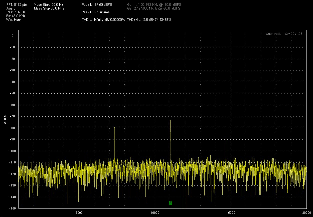The width and height of the screenshot is (313, 217).
Task: Click the 'Gen 1: 1.001953 KHz' line
Action: pos(154,5)
